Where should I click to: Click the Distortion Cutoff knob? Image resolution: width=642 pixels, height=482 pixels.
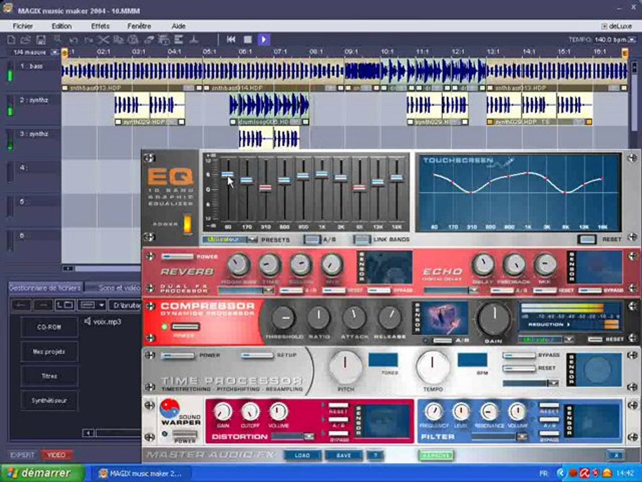pyautogui.click(x=250, y=412)
